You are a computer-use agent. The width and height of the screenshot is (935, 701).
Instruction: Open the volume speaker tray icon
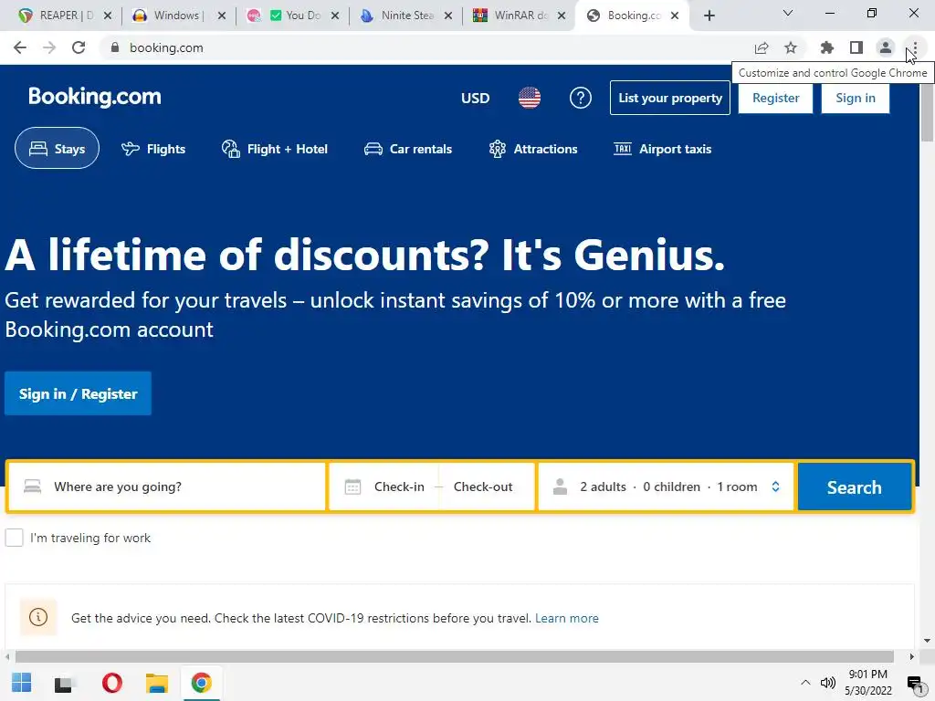click(827, 683)
